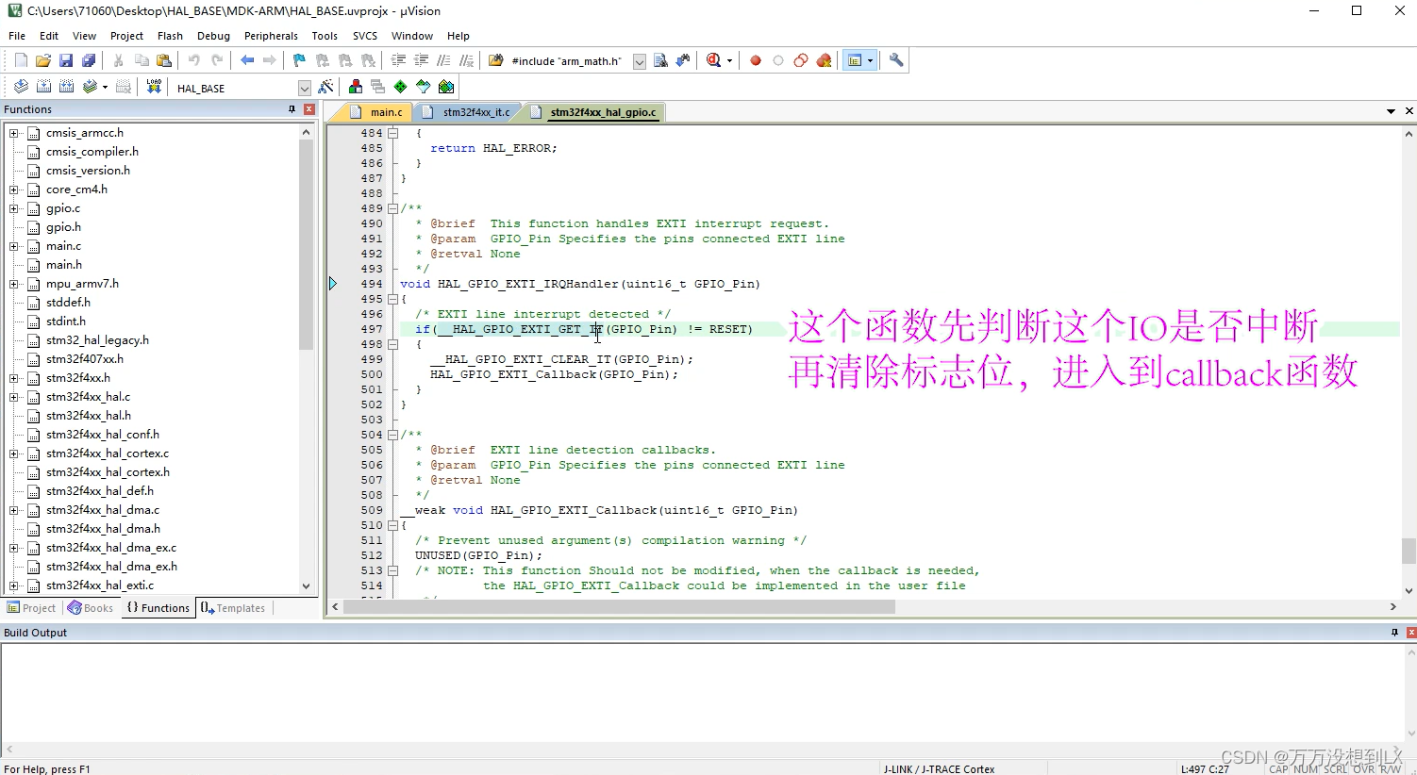Open the Configuration wrench dialog
The height and width of the screenshot is (775, 1417).
896,59
